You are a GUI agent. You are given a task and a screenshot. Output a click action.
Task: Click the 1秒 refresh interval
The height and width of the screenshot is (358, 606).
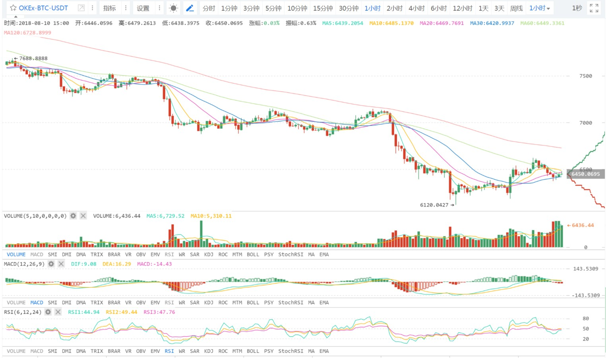(577, 8)
